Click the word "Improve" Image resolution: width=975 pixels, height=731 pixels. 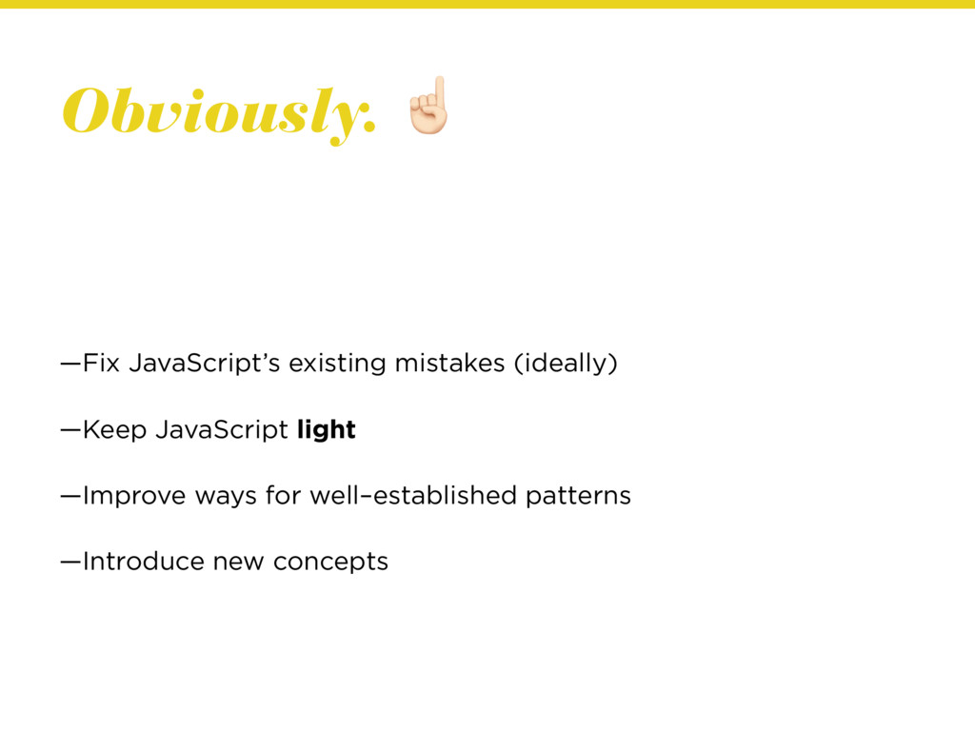134,496
